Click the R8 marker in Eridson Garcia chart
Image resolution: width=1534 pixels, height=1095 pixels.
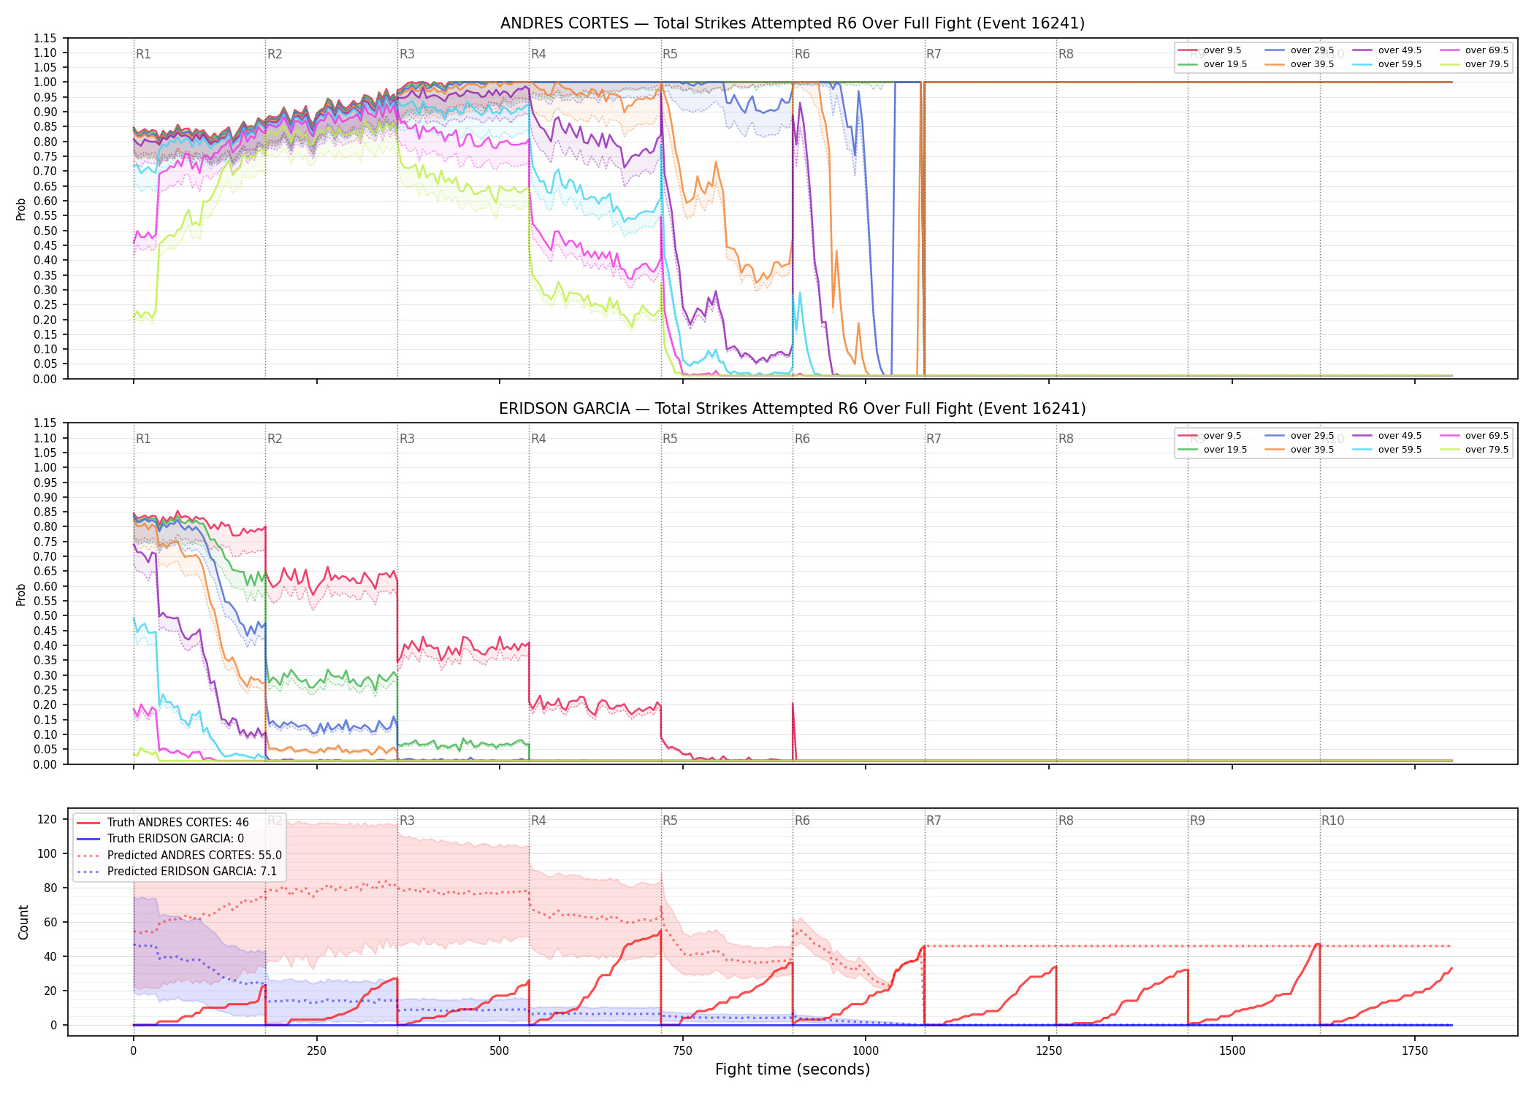(1066, 439)
